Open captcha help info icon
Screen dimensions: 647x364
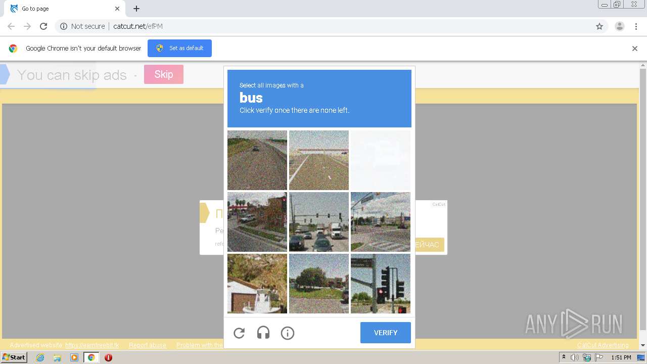coord(288,333)
